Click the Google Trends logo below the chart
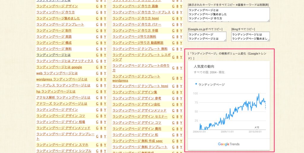The height and width of the screenshot is (153, 304). pos(229,144)
